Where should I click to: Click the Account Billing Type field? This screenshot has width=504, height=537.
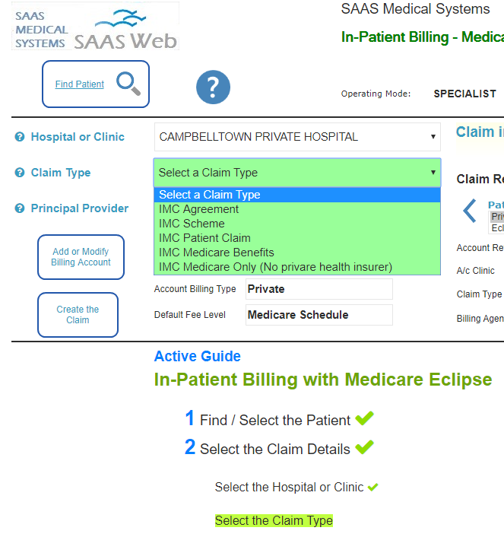tap(319, 289)
